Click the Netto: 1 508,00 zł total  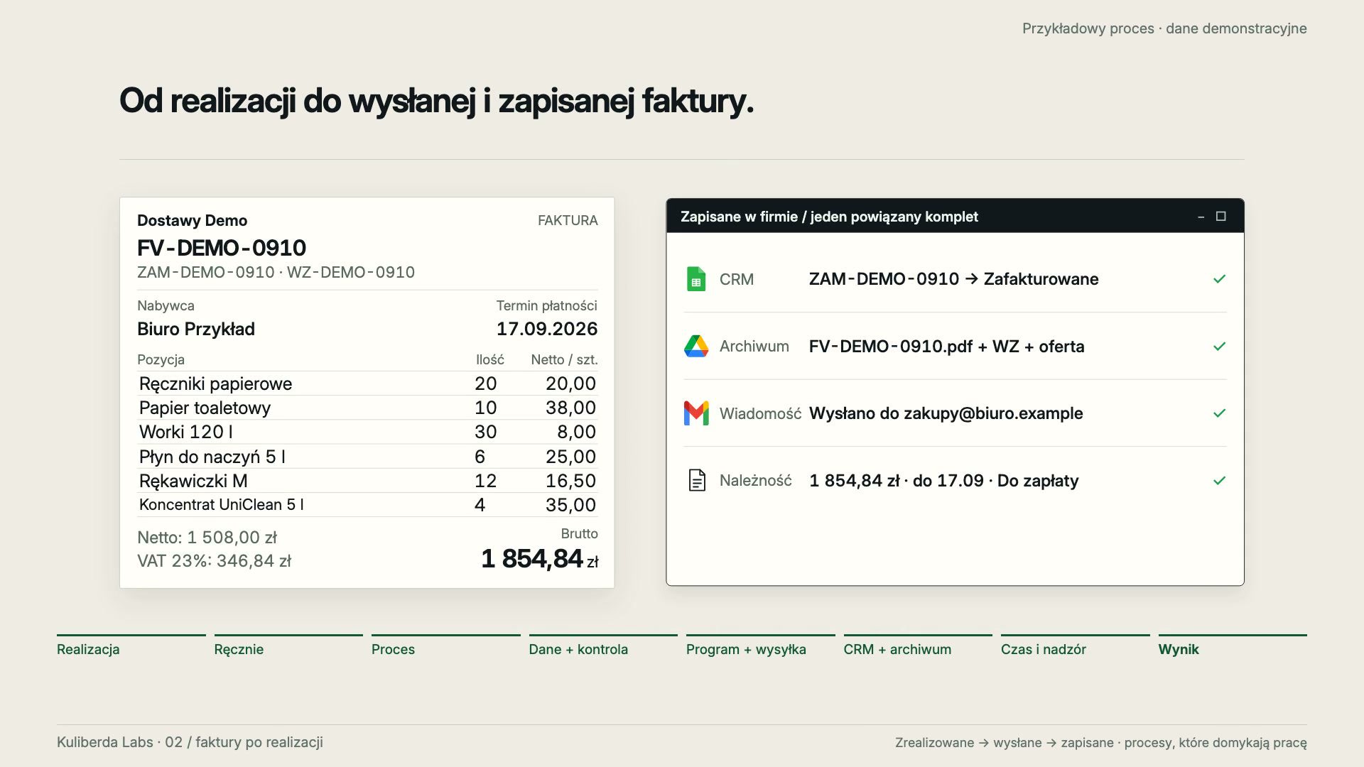click(207, 538)
